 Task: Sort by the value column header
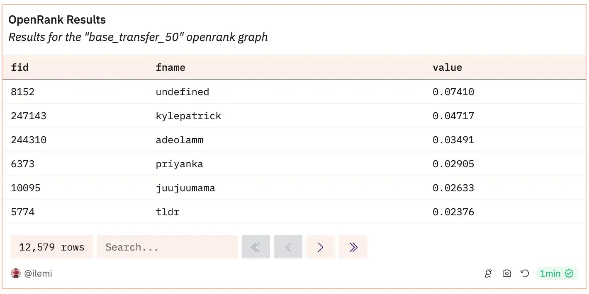tap(447, 67)
